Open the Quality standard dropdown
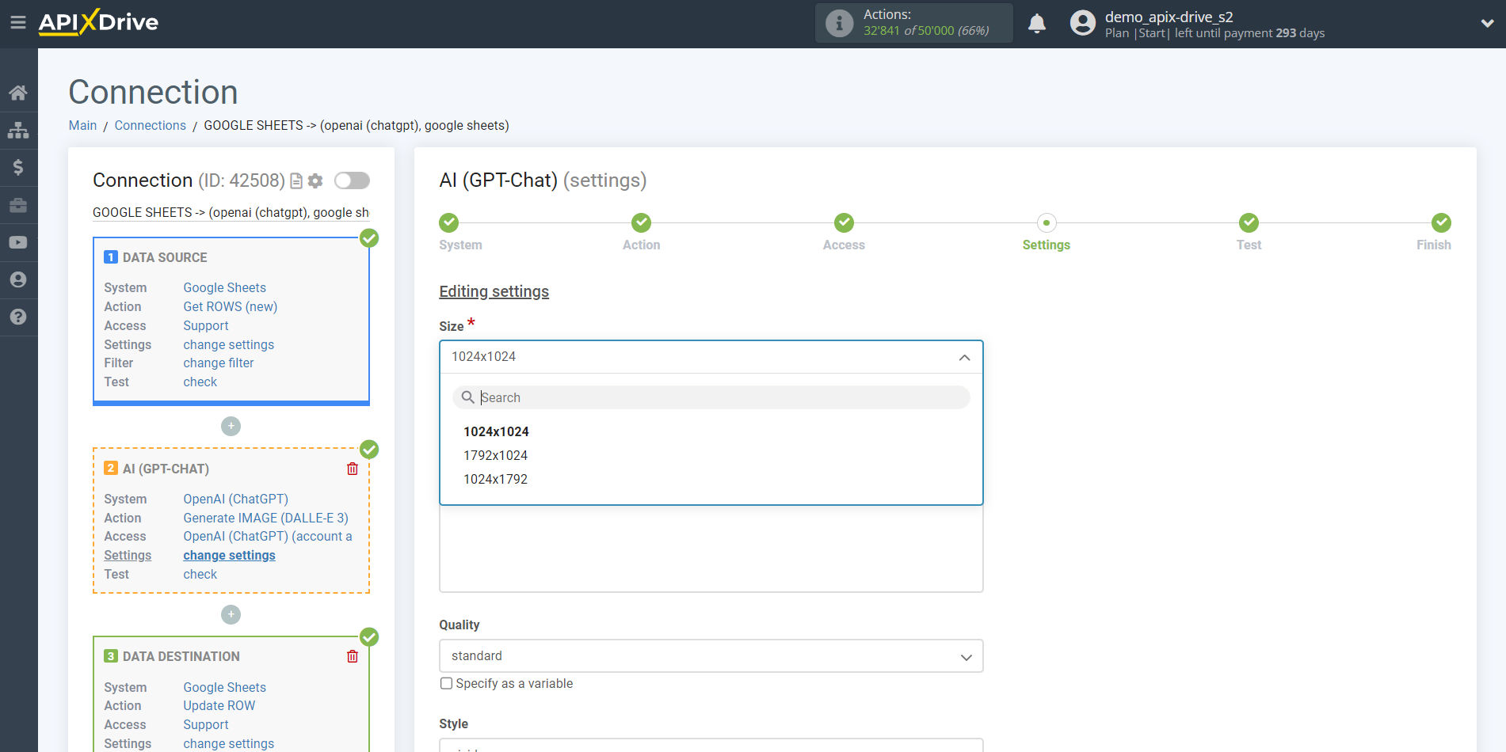 [x=711, y=656]
